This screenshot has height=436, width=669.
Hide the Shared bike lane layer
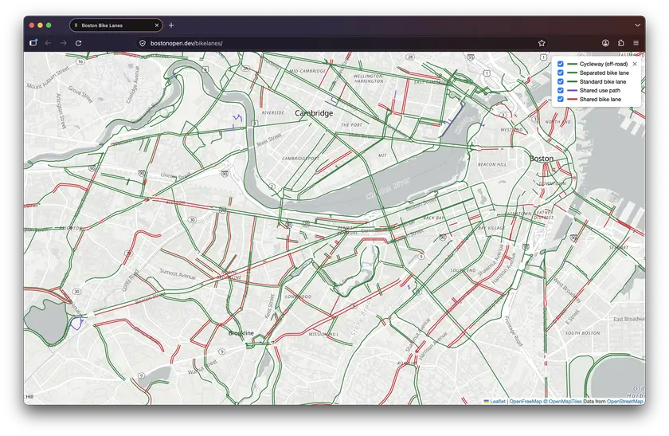pos(560,99)
